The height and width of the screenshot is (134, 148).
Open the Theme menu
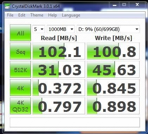point(37,15)
